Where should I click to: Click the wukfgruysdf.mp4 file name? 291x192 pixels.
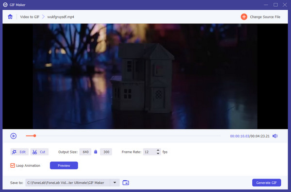61,17
